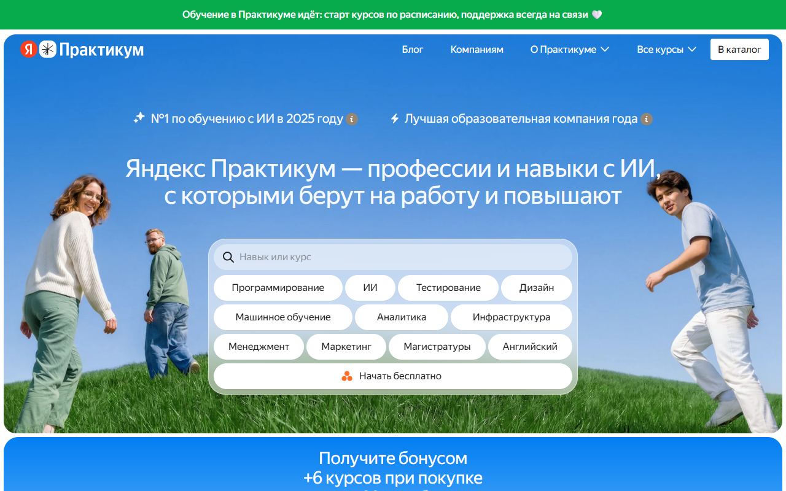This screenshot has height=491, width=786.
Task: Expand the Все курсы dropdown
Action: 667,49
